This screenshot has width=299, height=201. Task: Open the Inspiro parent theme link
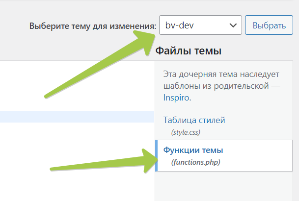pos(177,98)
